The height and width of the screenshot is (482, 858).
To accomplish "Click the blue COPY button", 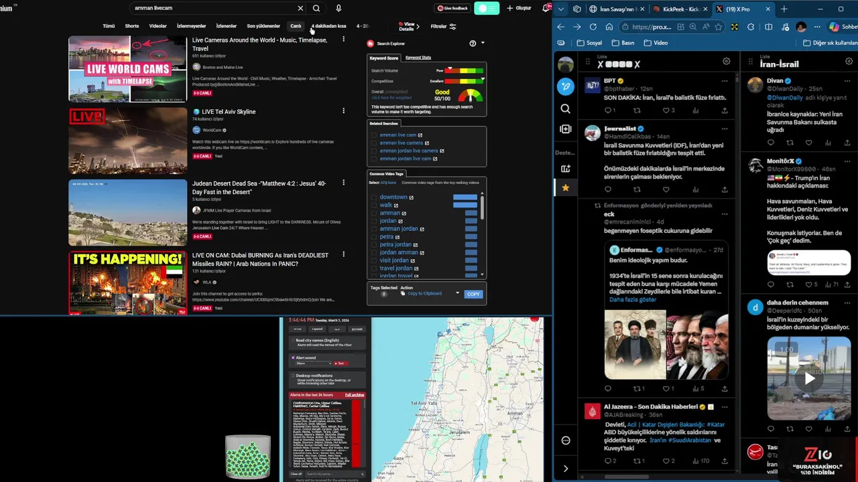I will coord(473,294).
